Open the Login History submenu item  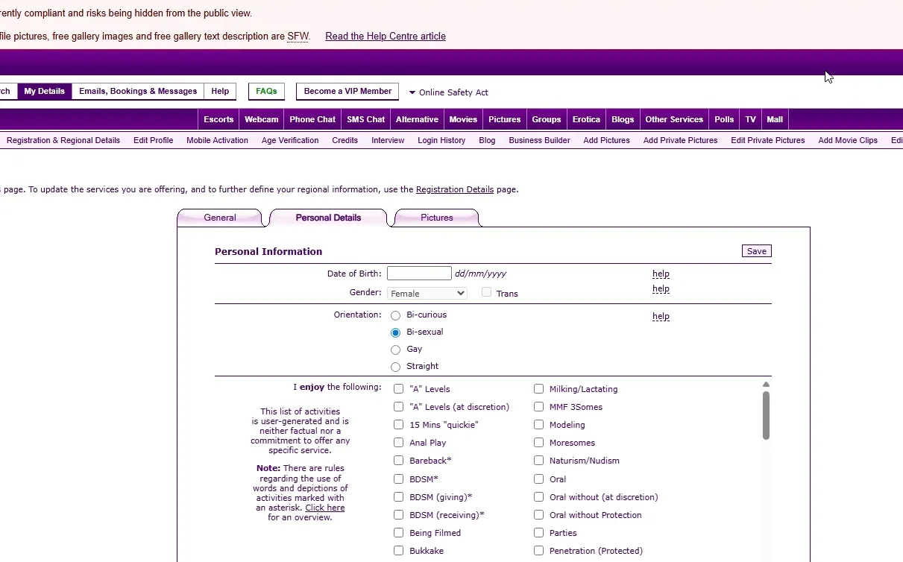[x=441, y=140]
